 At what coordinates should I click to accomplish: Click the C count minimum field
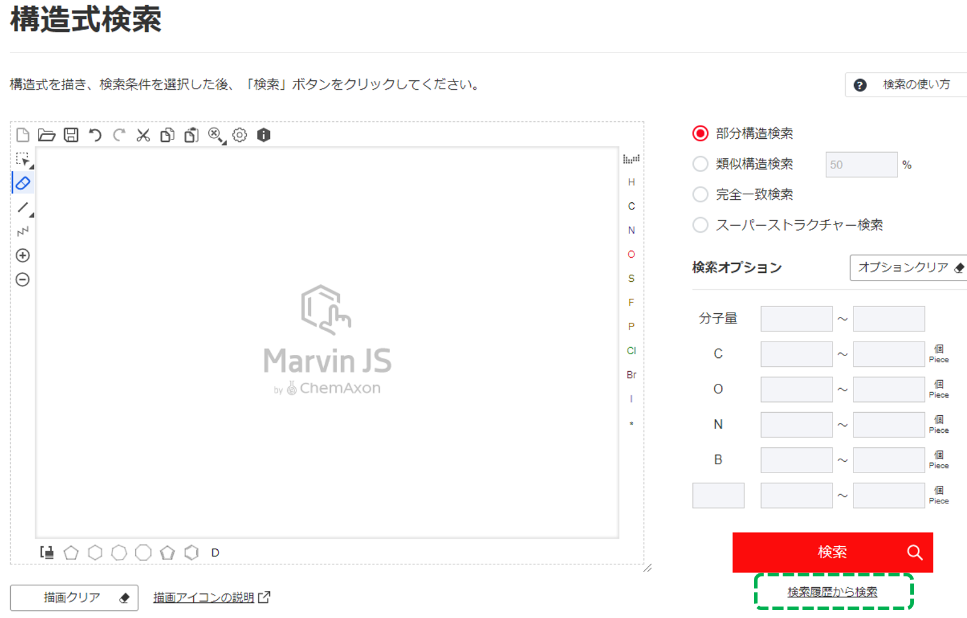[797, 354]
